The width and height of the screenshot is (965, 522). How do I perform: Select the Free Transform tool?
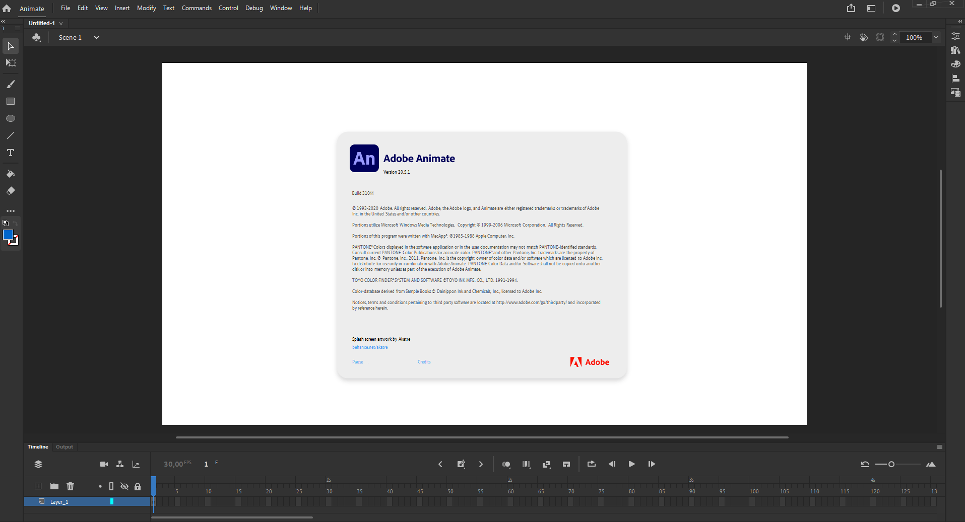coord(11,63)
